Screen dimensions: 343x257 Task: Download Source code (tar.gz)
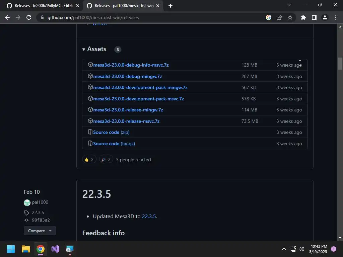(x=114, y=144)
